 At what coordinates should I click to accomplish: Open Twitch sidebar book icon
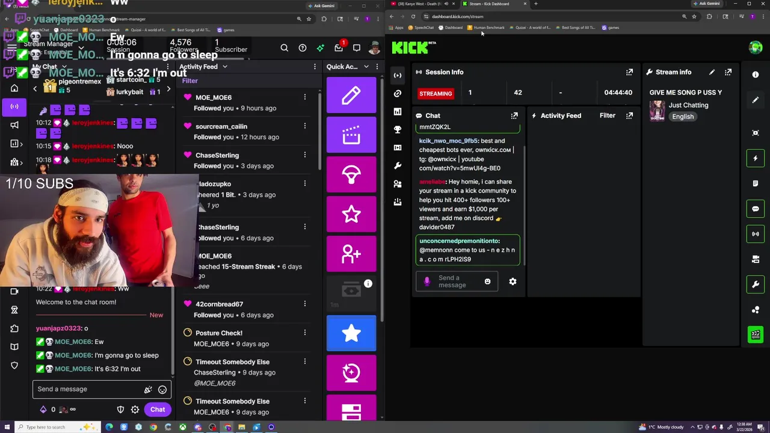14,346
